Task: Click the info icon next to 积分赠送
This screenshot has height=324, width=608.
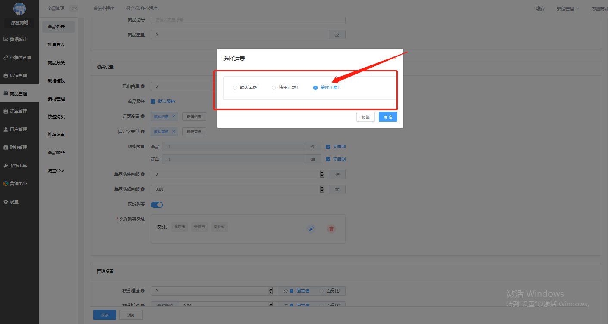Action: (143, 291)
